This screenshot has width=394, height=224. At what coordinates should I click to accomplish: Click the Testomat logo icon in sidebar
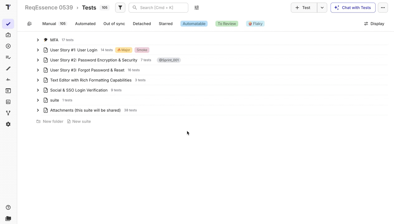pyautogui.click(x=8, y=7)
